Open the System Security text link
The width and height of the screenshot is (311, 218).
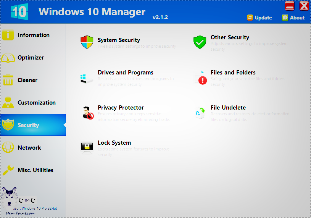[119, 40]
